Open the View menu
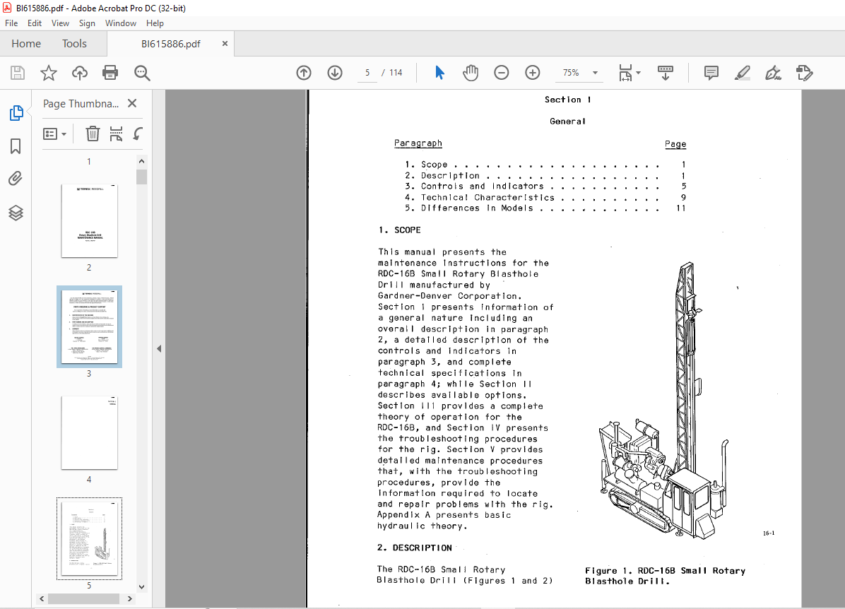Viewport: 845px width, 609px height. click(60, 23)
